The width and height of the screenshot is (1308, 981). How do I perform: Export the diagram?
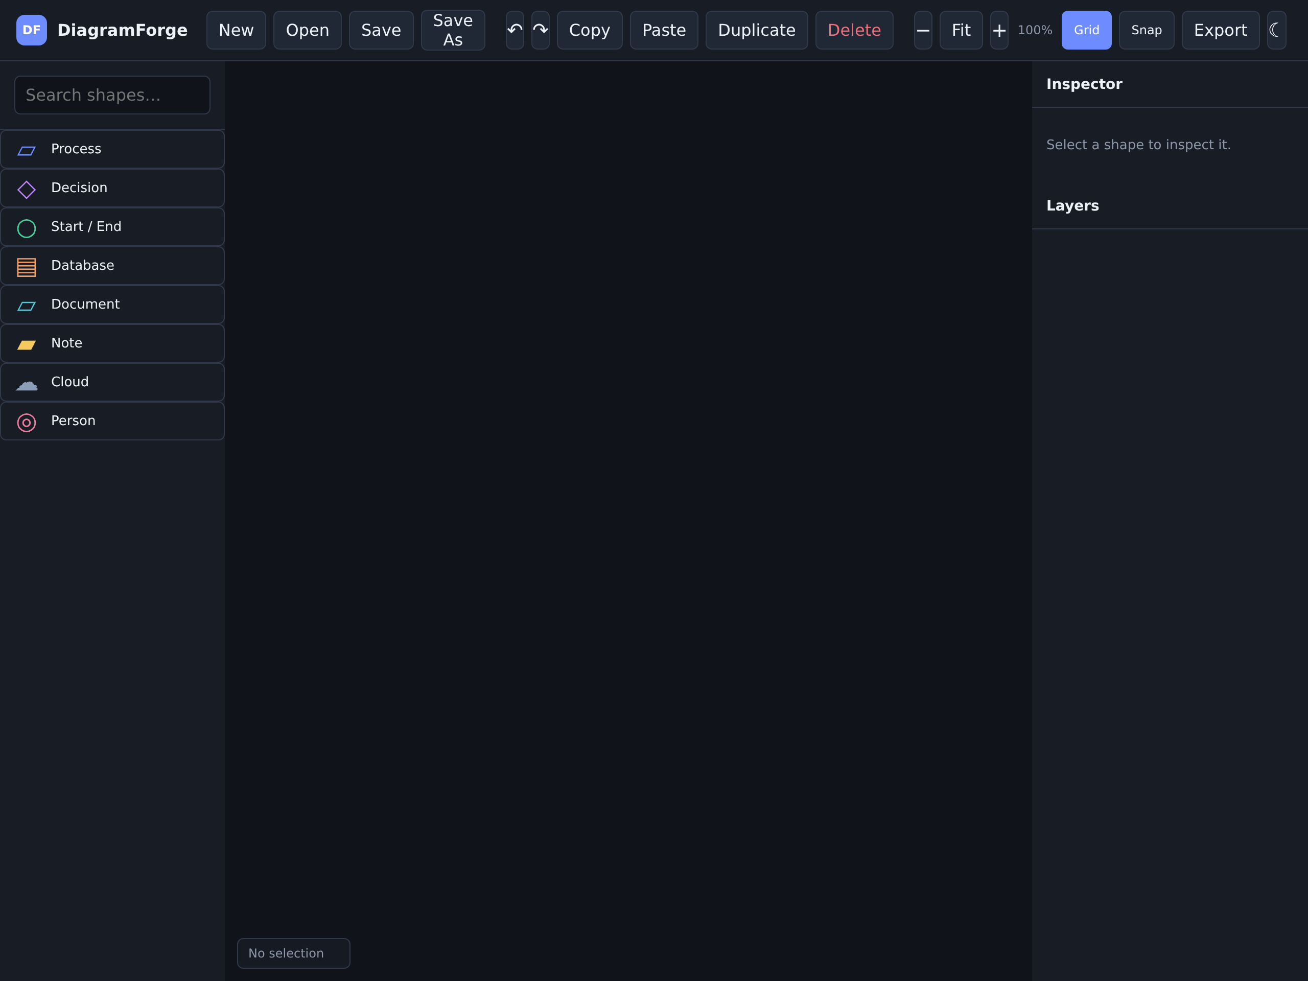click(x=1220, y=30)
